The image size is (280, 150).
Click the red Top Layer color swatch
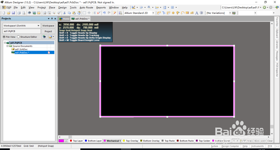71,141
